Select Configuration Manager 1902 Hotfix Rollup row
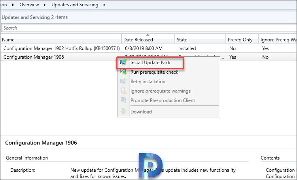 149,48
